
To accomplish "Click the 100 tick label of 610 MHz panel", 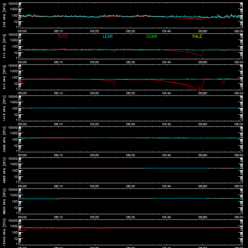I will click(15, 77).
